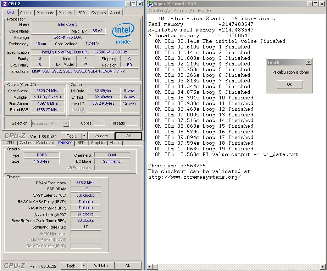Click the CAS# Latency value 7.0 clocks
Viewport: 327px width, 271px height.
pyautogui.click(x=85, y=195)
